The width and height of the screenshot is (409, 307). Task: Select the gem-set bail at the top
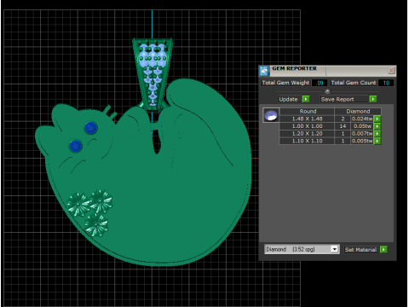click(x=153, y=74)
